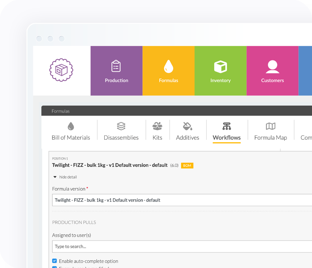Open Production via the clipboard icon
Viewport: 312px width, 268px height.
coord(116,66)
